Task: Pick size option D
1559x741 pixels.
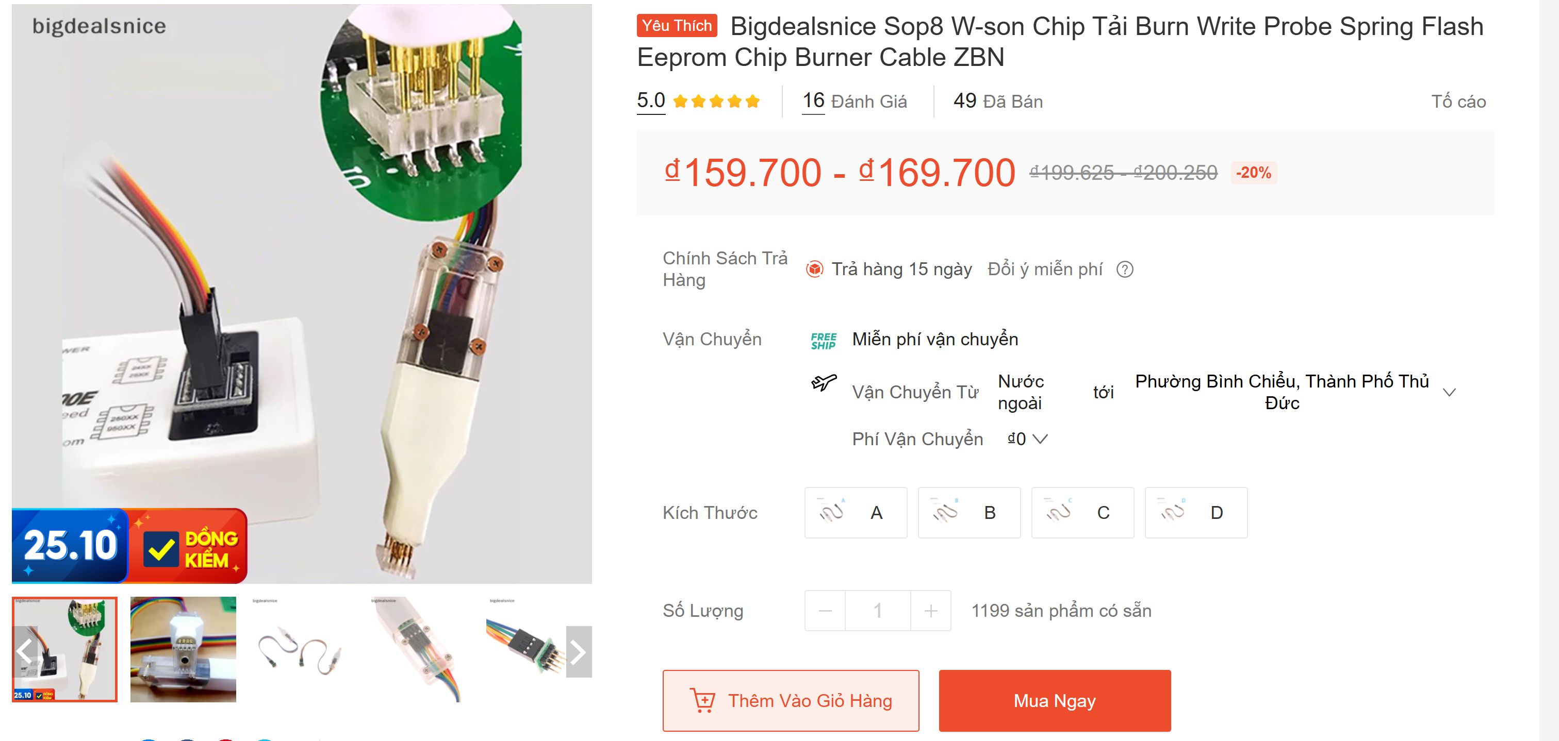Action: [x=1196, y=512]
